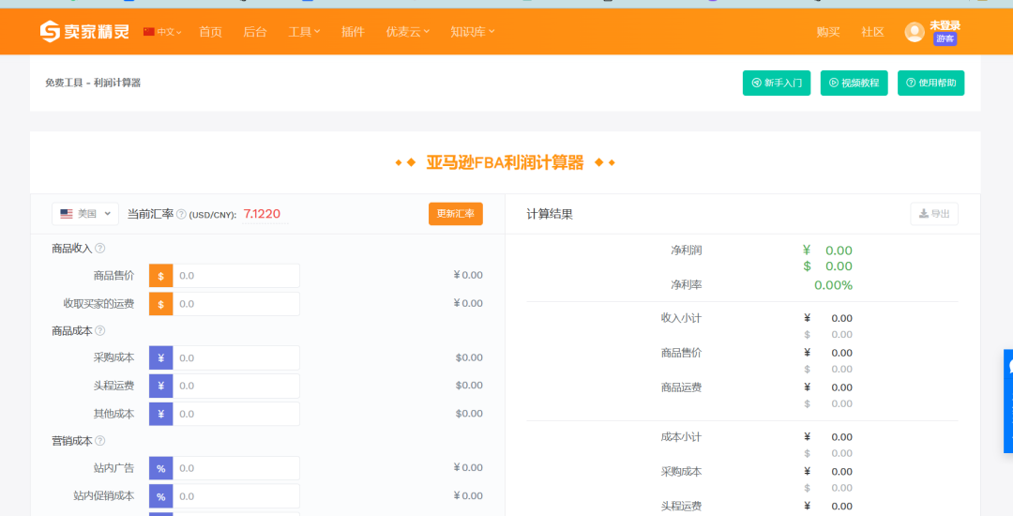Click the percent icon of 站内促销成本

pos(161,496)
